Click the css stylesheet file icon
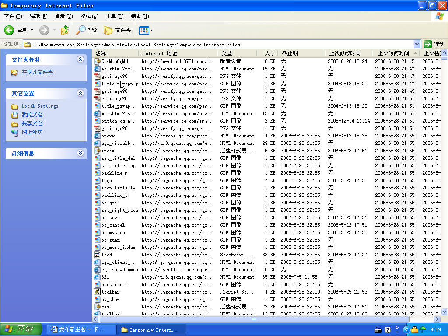 [97, 307]
